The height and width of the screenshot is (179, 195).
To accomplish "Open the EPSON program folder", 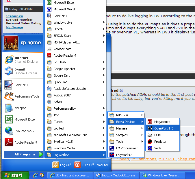I will pyautogui.click(x=75, y=29).
